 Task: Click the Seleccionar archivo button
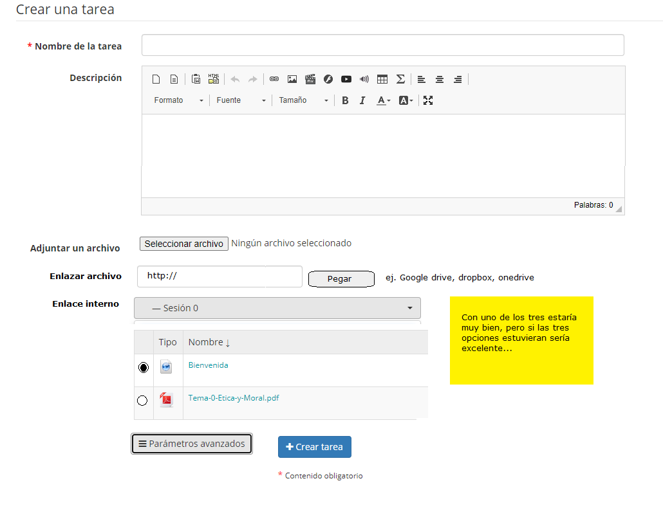click(184, 244)
